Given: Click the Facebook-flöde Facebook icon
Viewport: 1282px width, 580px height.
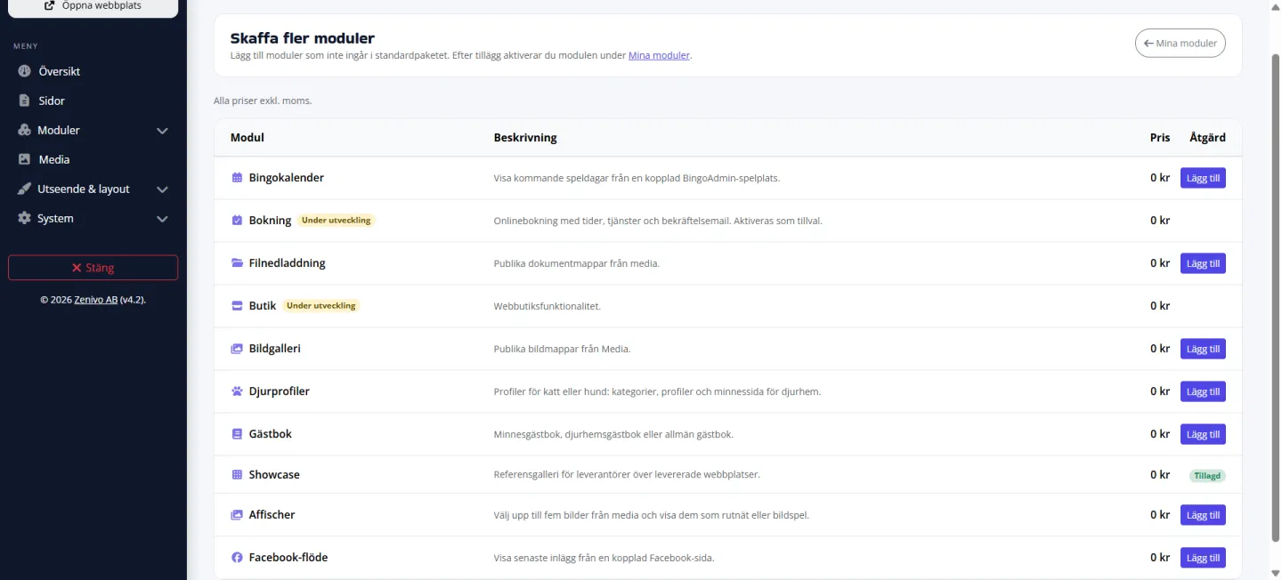Looking at the screenshot, I should click(237, 558).
